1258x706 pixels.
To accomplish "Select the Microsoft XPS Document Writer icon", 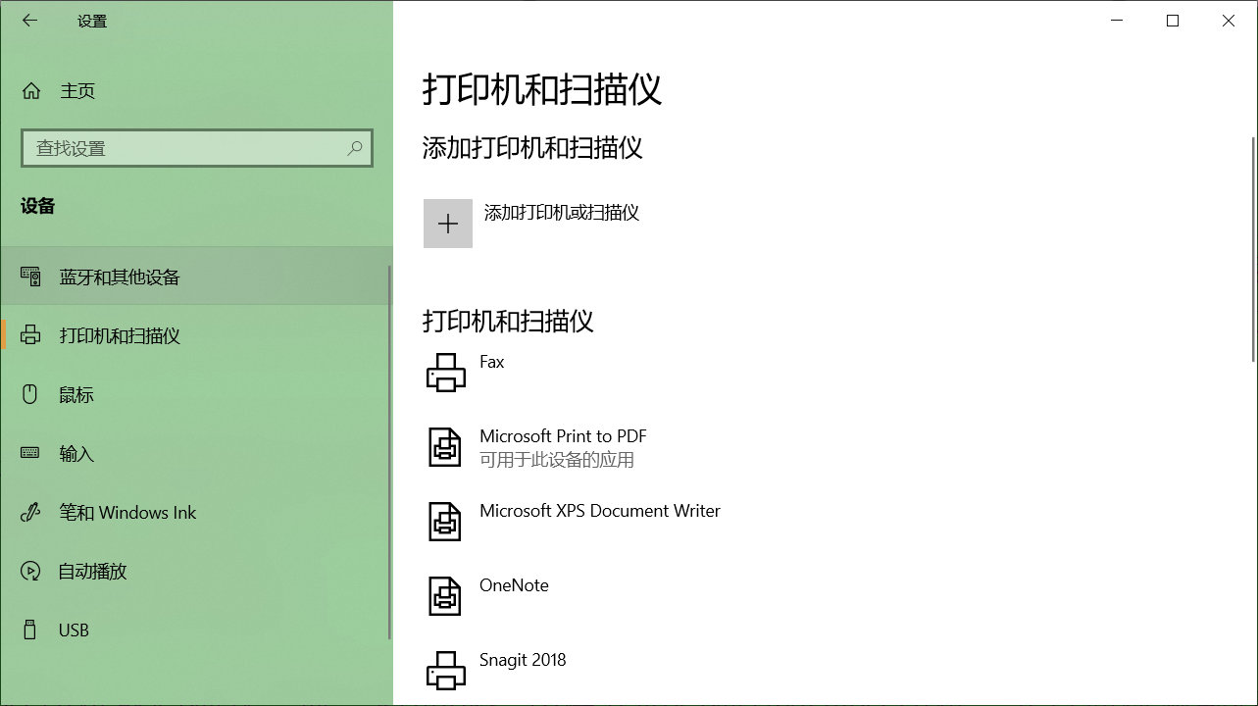I will pyautogui.click(x=446, y=522).
